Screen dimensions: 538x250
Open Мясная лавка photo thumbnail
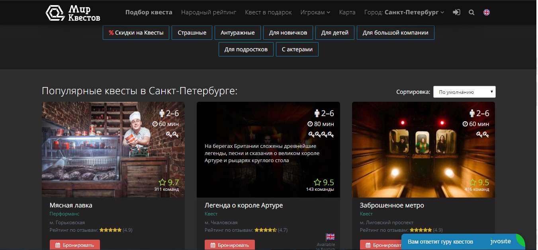[x=113, y=149]
